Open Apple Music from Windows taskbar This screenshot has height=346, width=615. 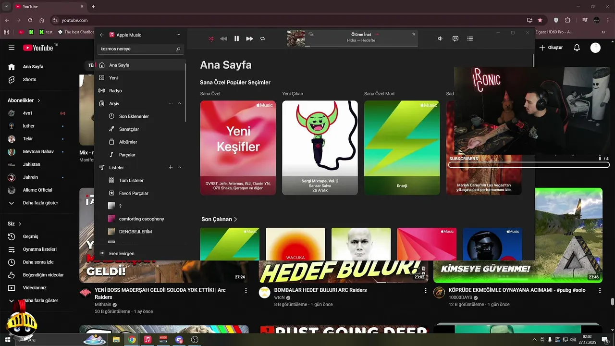click(x=148, y=339)
